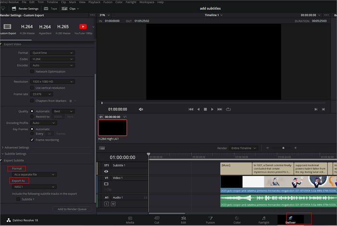Mute the Audio 1 track

click(x=113, y=204)
